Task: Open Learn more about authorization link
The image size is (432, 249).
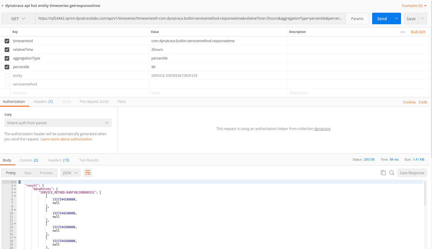Action: (66, 139)
